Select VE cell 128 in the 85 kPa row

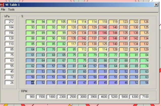tap(113, 49)
